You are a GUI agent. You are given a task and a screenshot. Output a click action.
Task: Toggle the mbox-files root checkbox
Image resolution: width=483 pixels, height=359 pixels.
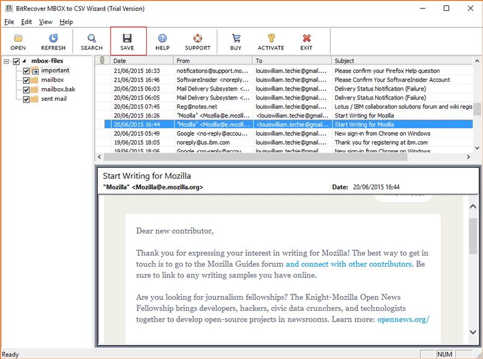pos(16,62)
